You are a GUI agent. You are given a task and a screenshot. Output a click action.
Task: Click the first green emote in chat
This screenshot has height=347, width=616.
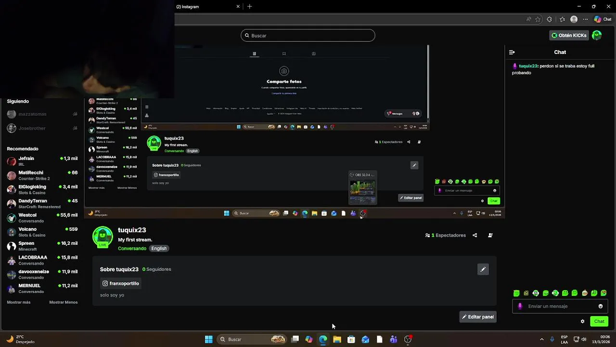coord(516,293)
